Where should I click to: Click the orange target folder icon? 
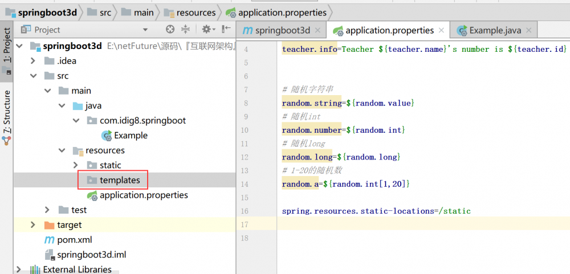tap(48, 225)
